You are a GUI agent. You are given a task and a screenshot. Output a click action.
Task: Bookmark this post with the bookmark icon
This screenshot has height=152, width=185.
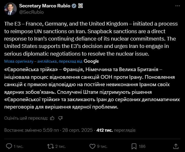pyautogui.click(x=134, y=146)
